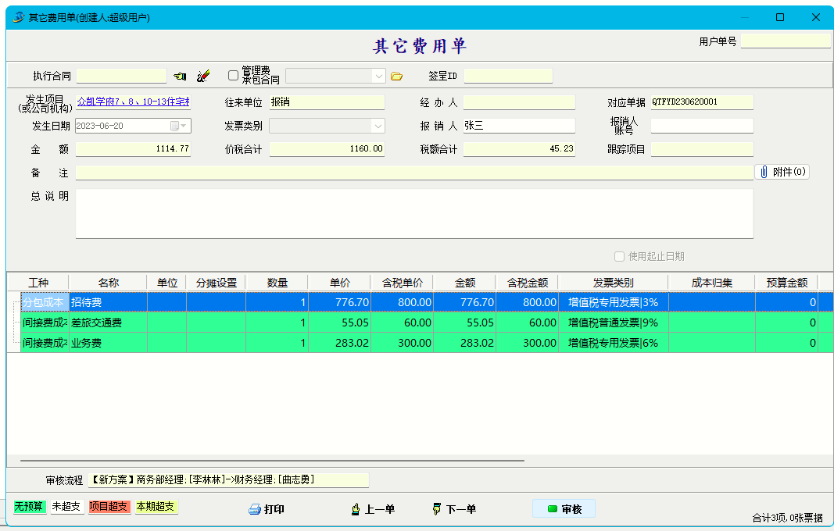Toggle the 使用起止日期 checkbox
This screenshot has width=834, height=531.
[x=619, y=256]
